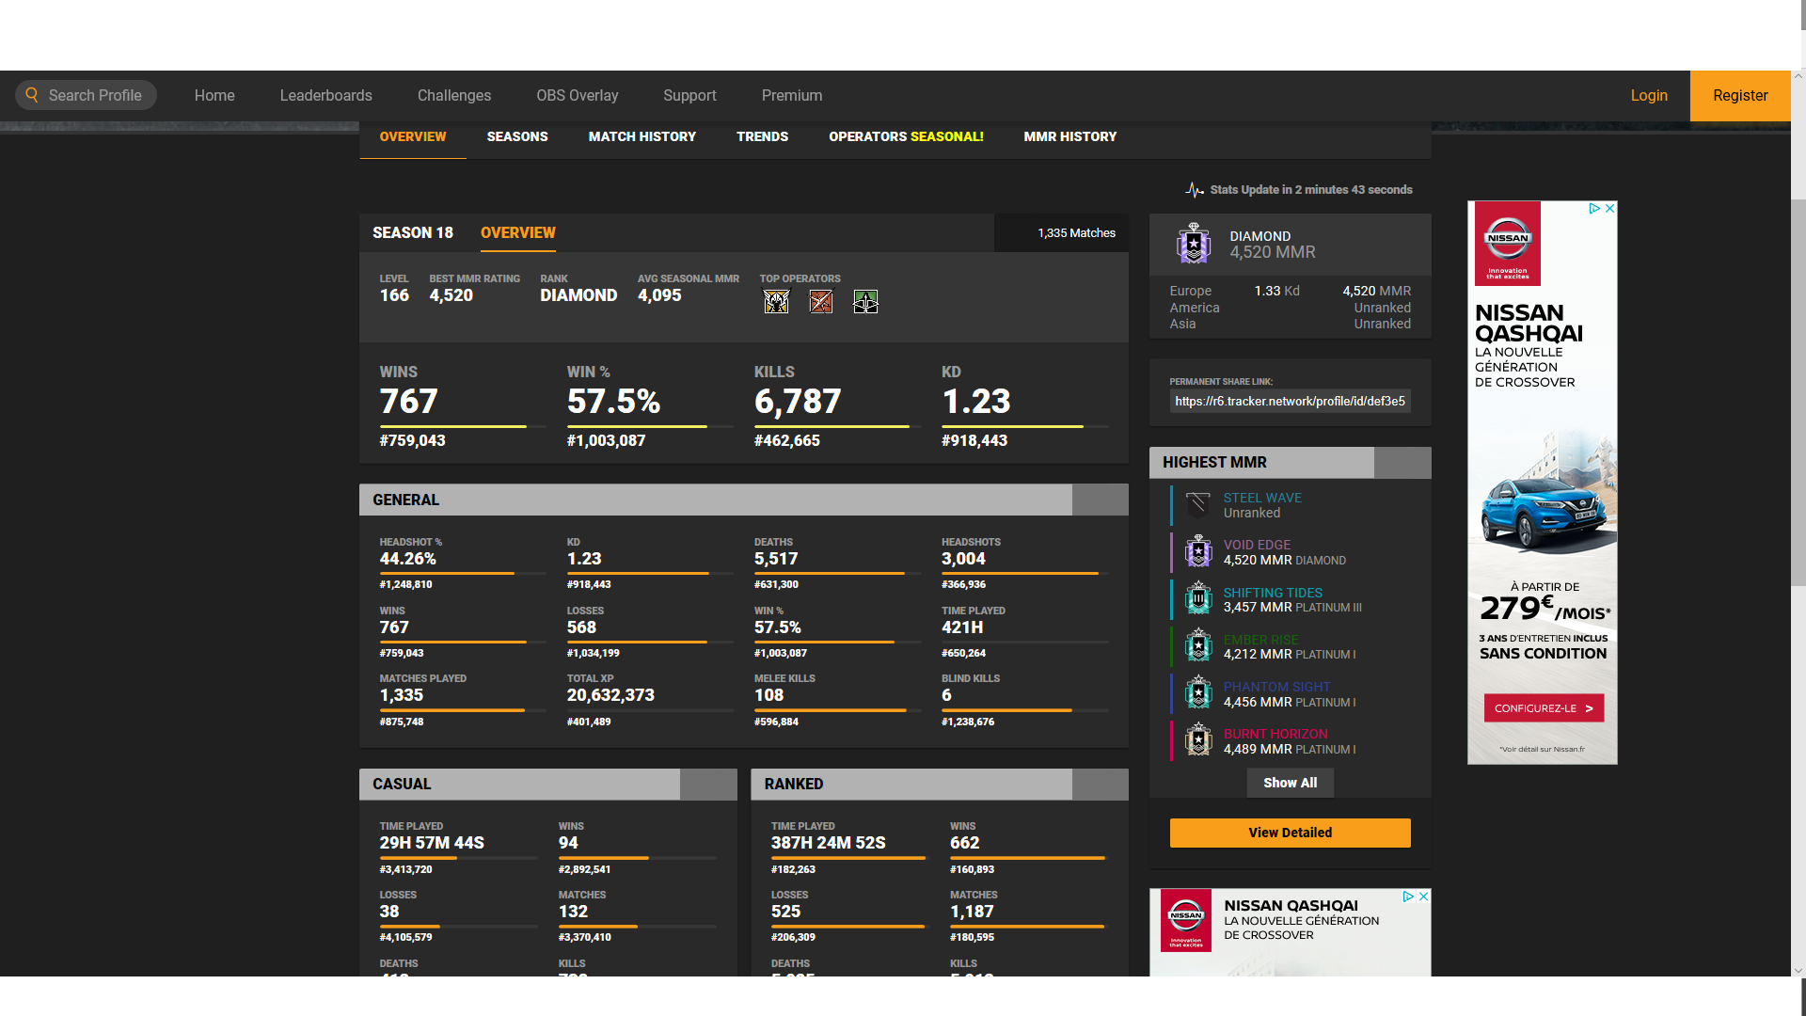Click the Phantom Sight season link

pyautogui.click(x=1276, y=687)
